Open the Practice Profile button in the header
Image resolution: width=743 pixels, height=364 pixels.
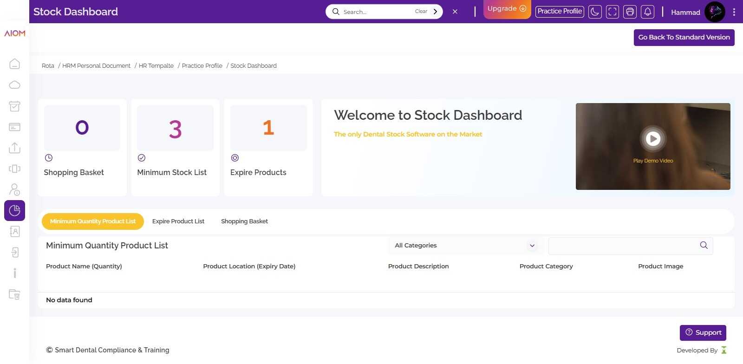560,12
